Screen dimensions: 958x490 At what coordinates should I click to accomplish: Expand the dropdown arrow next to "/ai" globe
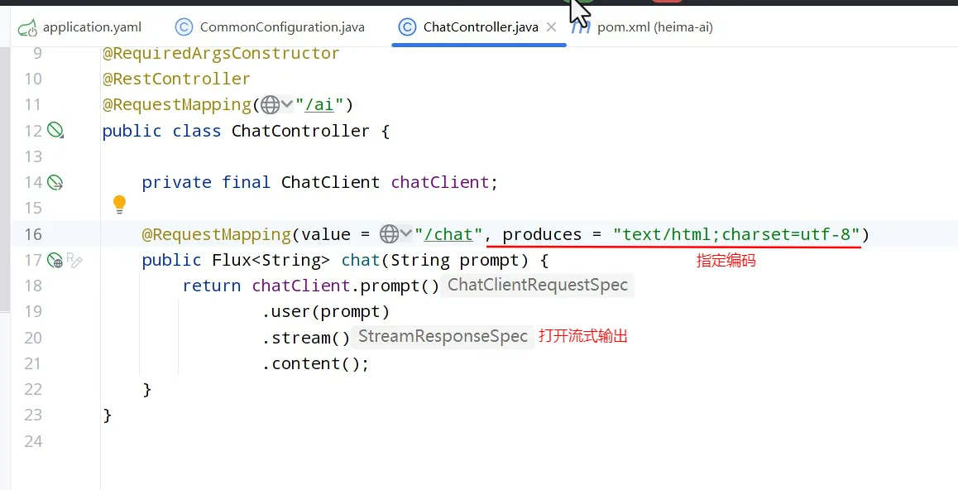pyautogui.click(x=287, y=104)
